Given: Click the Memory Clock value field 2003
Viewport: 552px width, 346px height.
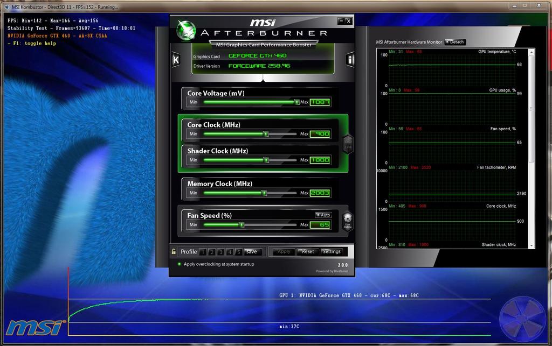Looking at the screenshot, I should click(x=320, y=193).
